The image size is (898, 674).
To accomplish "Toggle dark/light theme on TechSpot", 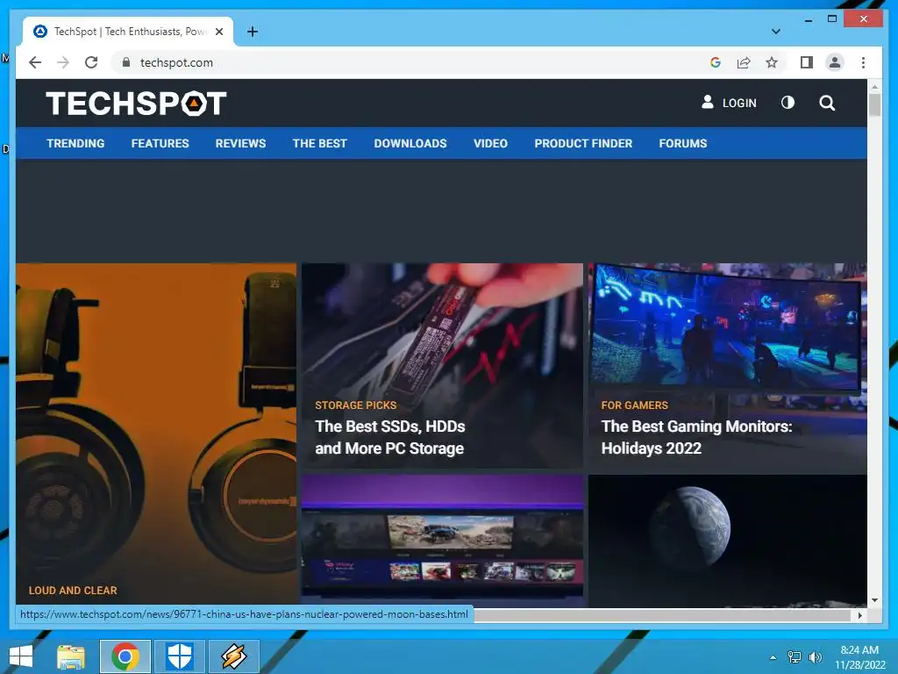I will pos(788,103).
